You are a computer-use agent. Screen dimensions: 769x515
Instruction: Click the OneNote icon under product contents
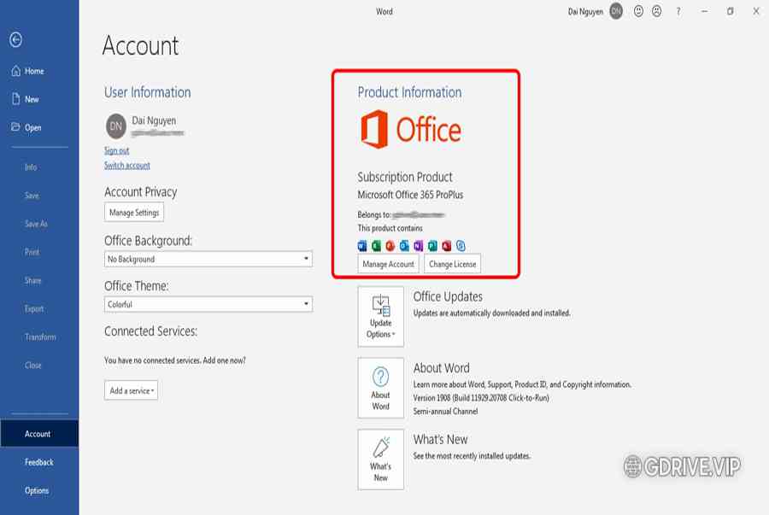point(419,246)
